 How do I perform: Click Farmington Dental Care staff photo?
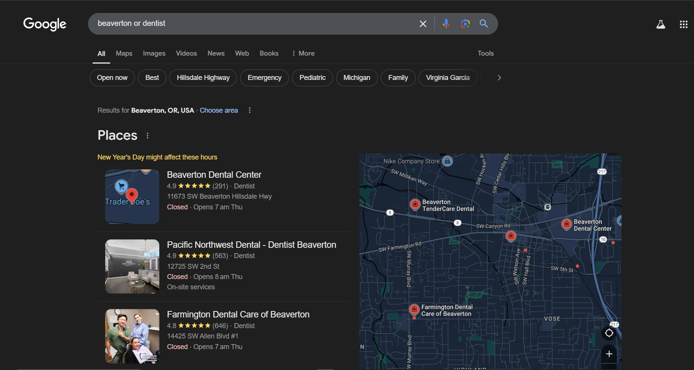tap(132, 336)
